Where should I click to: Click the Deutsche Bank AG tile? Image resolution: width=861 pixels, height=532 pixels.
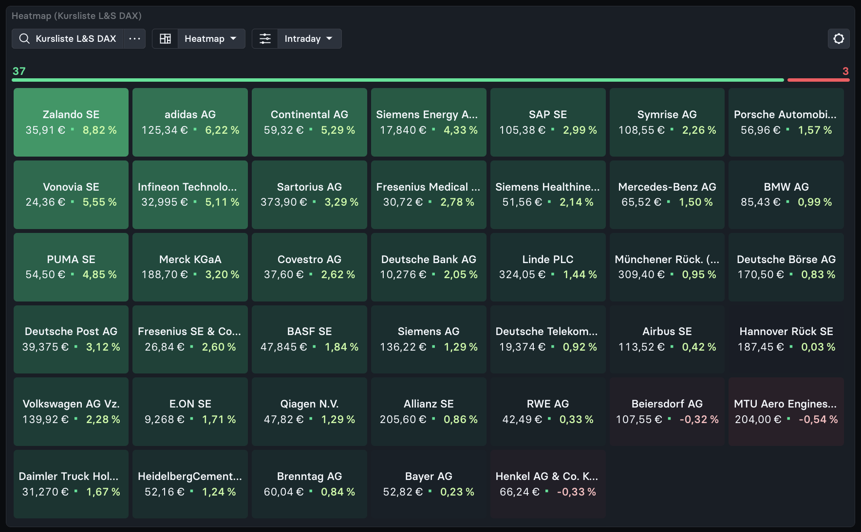pos(429,267)
